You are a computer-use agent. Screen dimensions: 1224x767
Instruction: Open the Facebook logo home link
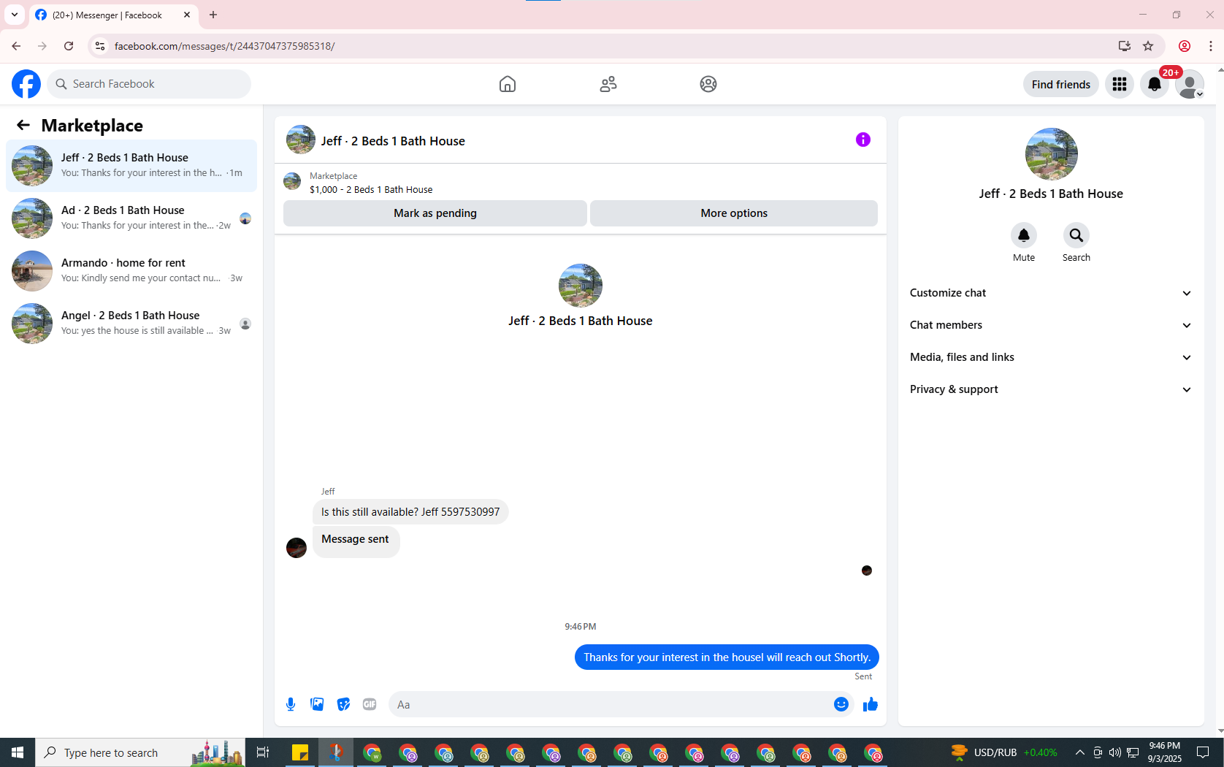[x=26, y=84]
